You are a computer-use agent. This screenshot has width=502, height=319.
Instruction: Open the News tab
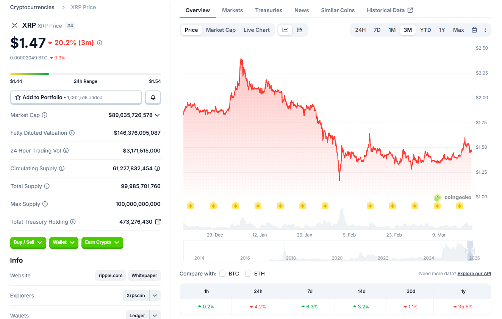tap(302, 10)
